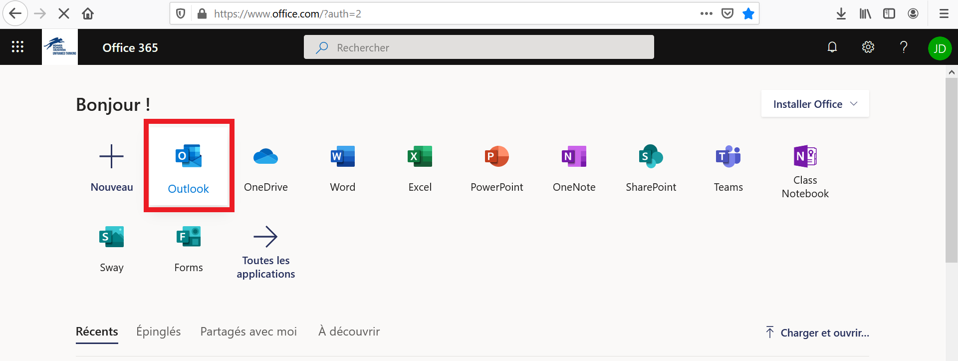Open page actions three-dots menu
The image size is (958, 361).
707,13
